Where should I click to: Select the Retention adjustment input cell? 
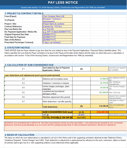pos(100,97)
